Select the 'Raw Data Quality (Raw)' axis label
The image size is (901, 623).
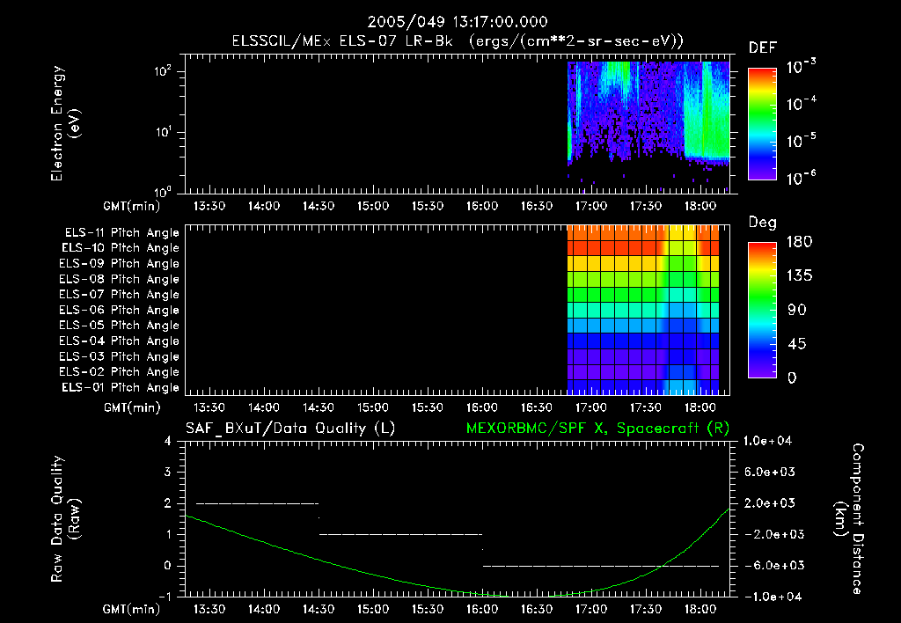65,519
